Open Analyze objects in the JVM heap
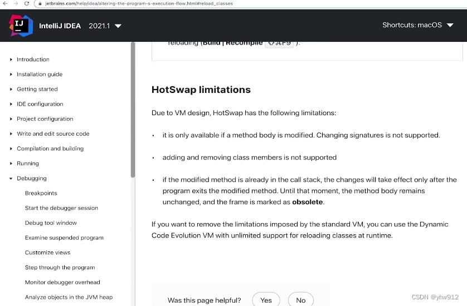The width and height of the screenshot is (467, 306). click(x=69, y=297)
